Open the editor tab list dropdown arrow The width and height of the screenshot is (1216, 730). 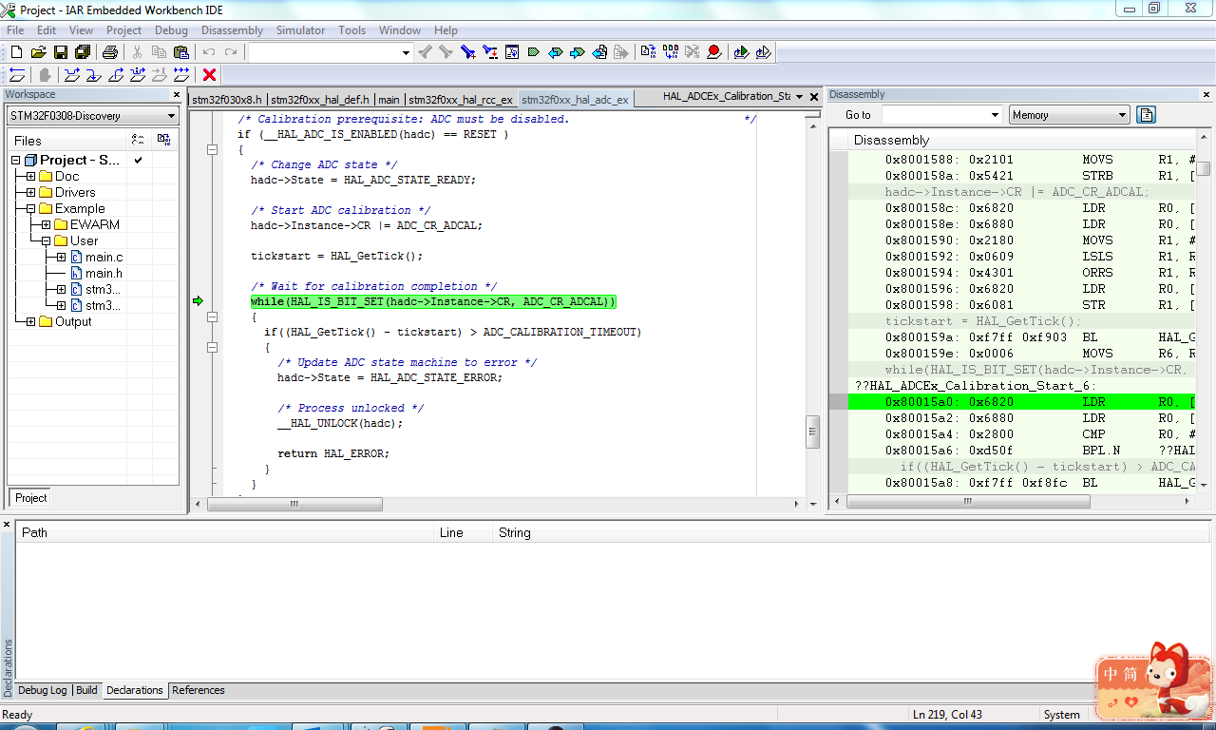pyautogui.click(x=799, y=97)
